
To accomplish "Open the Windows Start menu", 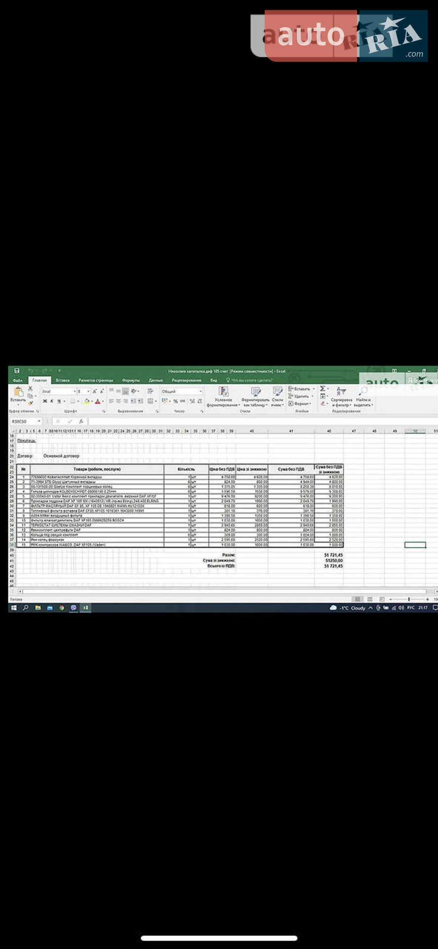I will (x=14, y=608).
